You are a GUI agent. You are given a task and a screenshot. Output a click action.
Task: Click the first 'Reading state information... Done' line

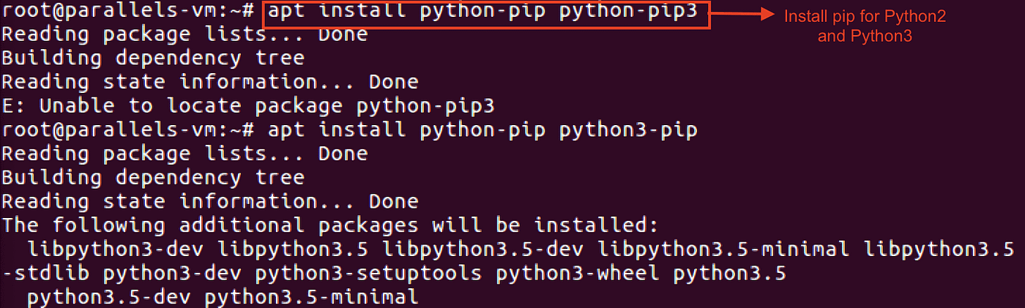209,82
